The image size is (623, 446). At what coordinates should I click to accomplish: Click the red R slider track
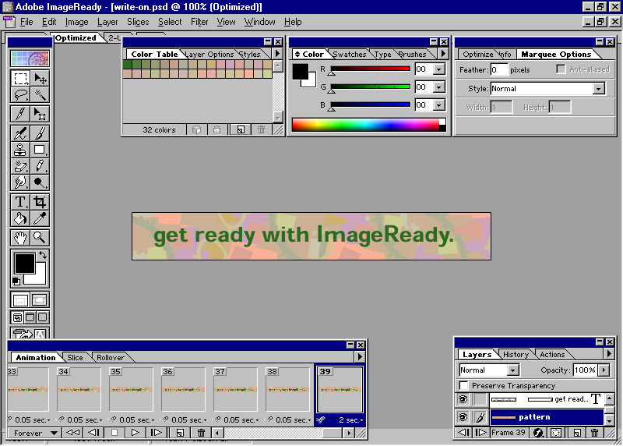pos(371,69)
